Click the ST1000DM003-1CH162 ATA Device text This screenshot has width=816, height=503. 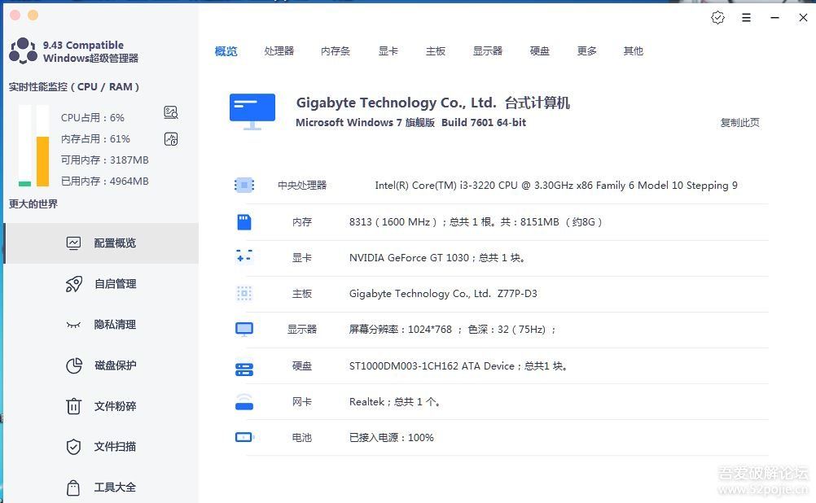458,366
